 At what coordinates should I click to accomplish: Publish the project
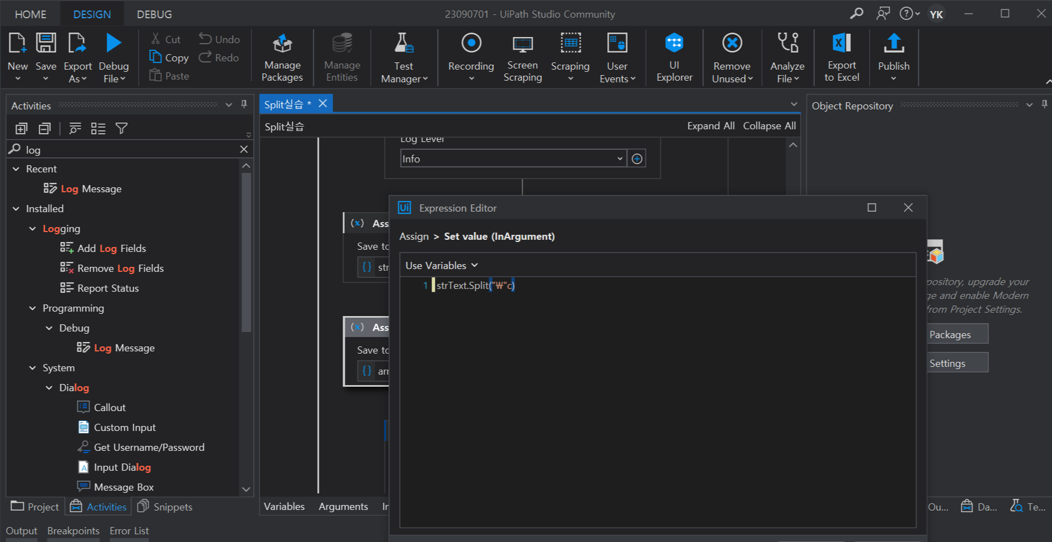[893, 57]
